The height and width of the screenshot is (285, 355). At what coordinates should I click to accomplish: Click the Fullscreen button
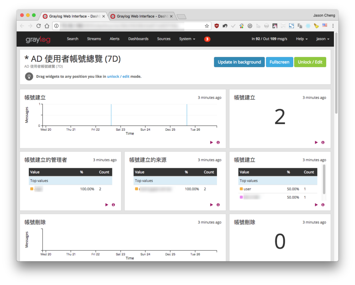click(279, 62)
